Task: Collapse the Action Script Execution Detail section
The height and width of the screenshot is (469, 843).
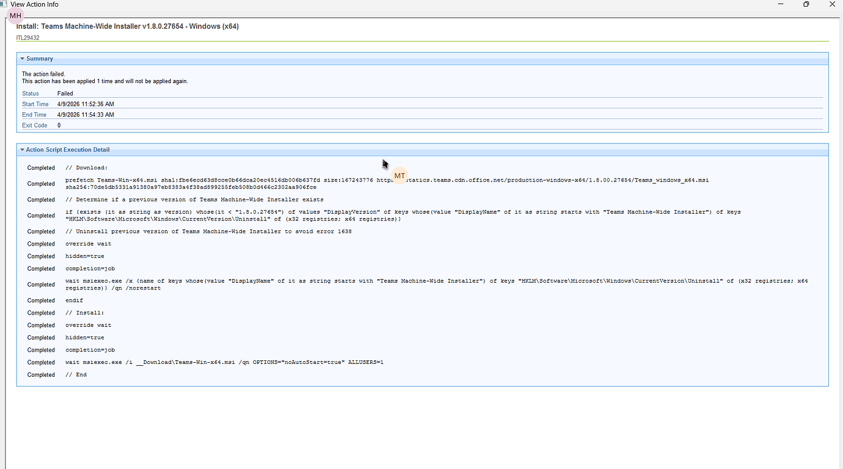Action: pos(23,150)
